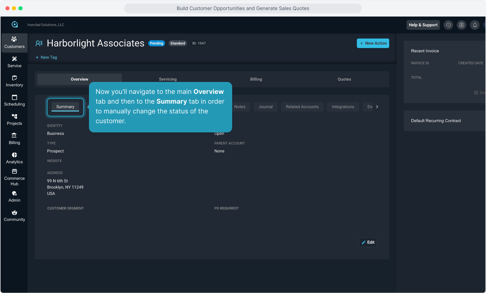This screenshot has width=486, height=293.
Task: Open the Scheduling calendar icon
Action: click(x=14, y=97)
